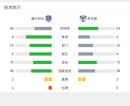Click the 角球 stat label
130x106 pixels.
coord(65,37)
